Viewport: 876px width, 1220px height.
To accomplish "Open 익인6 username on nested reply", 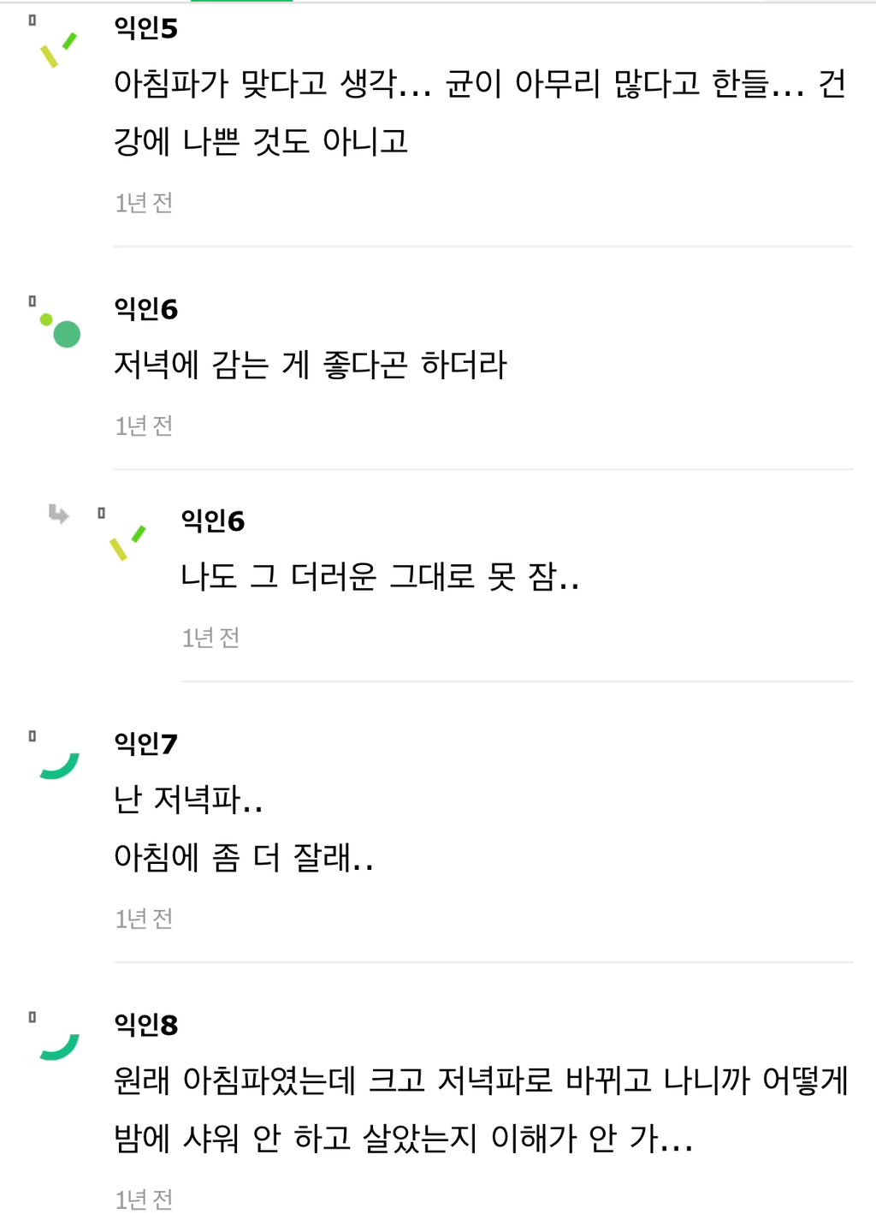I will tap(213, 521).
